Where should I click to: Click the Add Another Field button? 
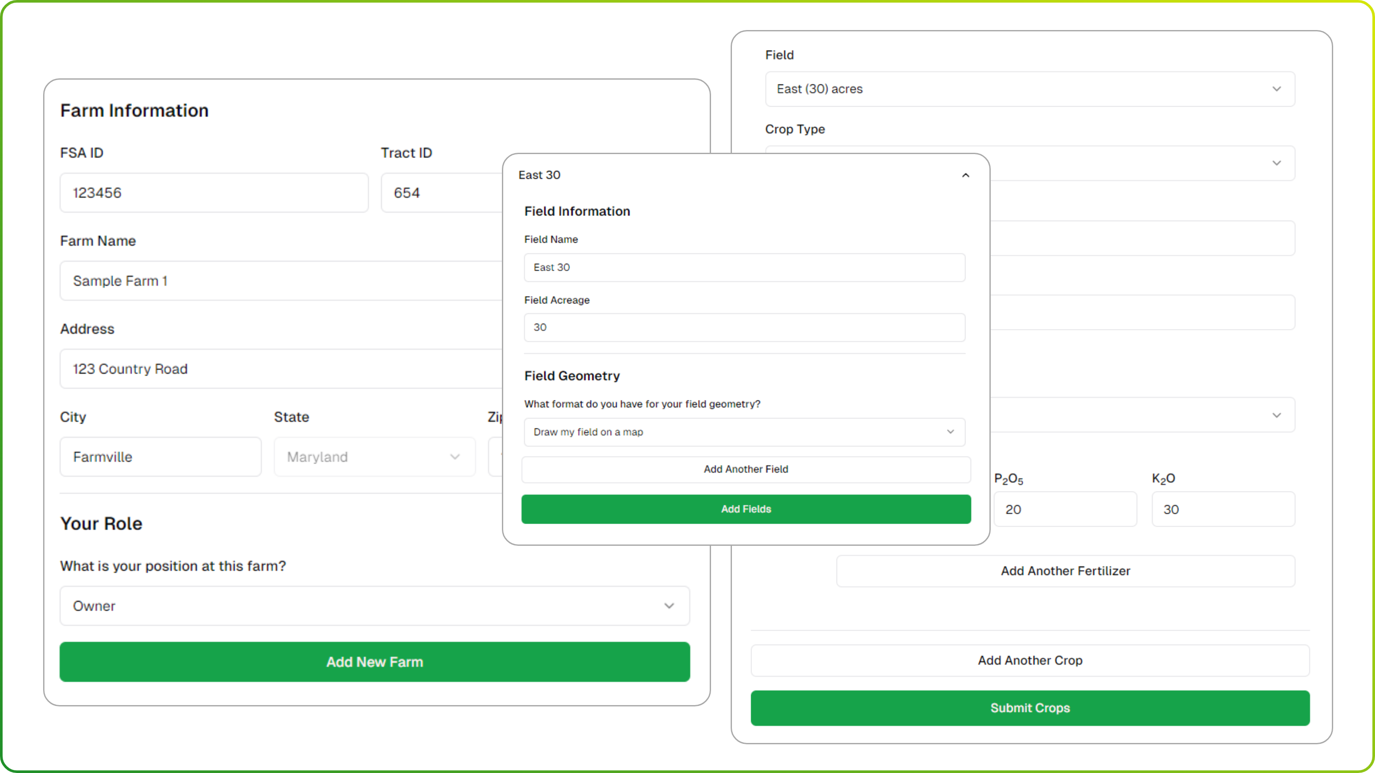click(x=746, y=469)
